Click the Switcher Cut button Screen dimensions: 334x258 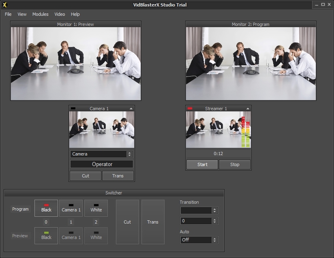[x=127, y=222]
